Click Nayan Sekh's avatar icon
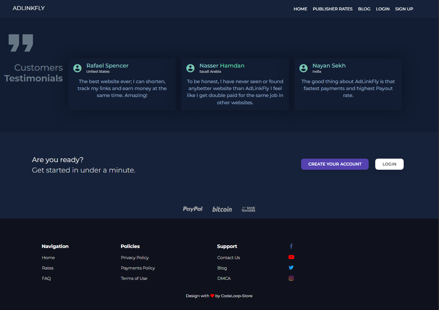This screenshot has height=310, width=439. click(303, 68)
